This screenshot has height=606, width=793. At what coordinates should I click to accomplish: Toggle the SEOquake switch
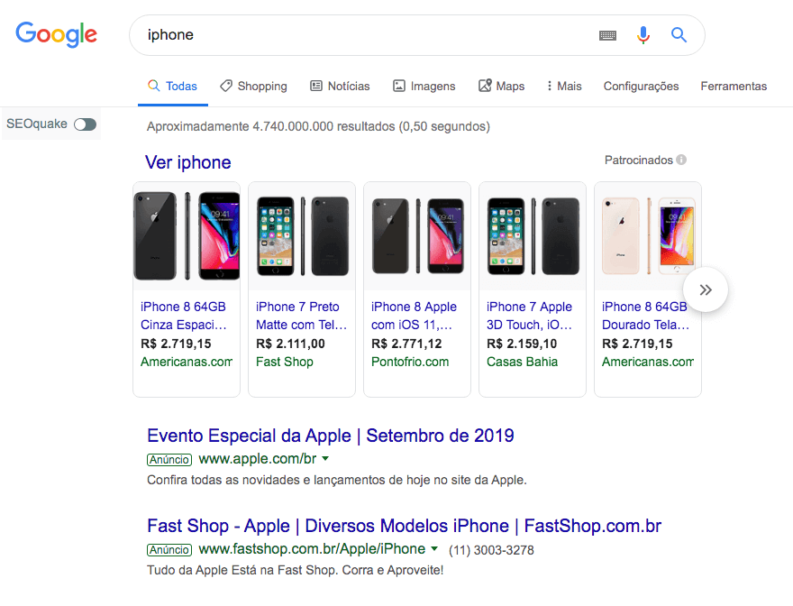[x=85, y=124]
